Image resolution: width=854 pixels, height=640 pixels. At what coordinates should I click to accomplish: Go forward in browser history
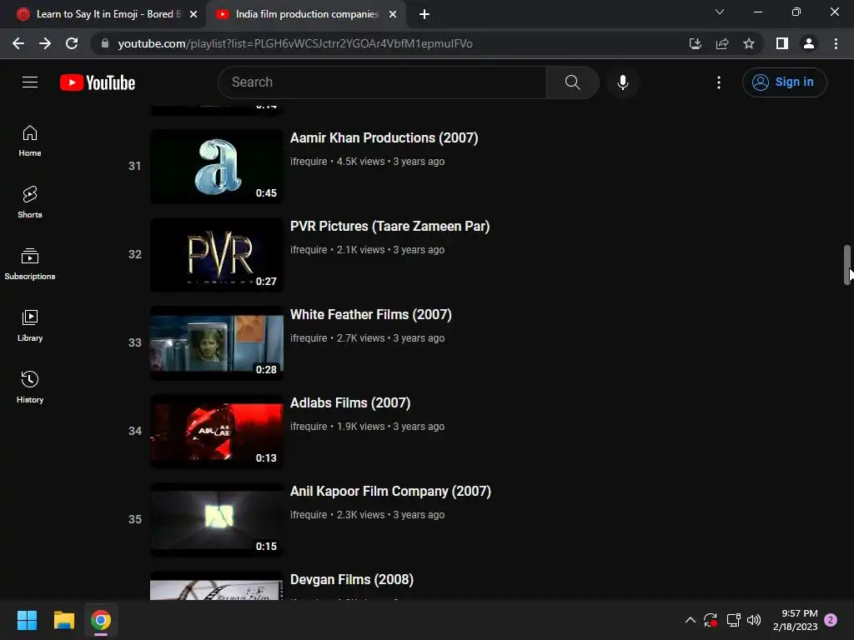[x=45, y=43]
